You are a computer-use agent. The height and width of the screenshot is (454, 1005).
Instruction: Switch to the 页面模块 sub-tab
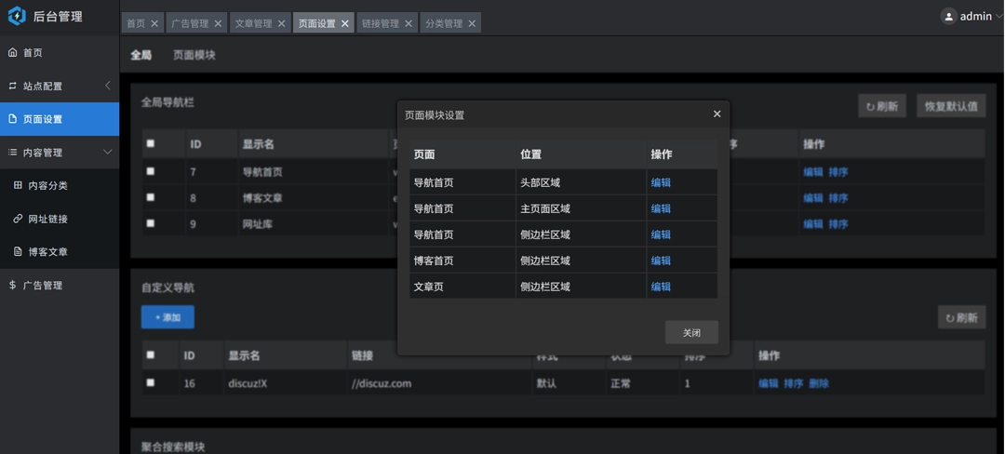194,55
